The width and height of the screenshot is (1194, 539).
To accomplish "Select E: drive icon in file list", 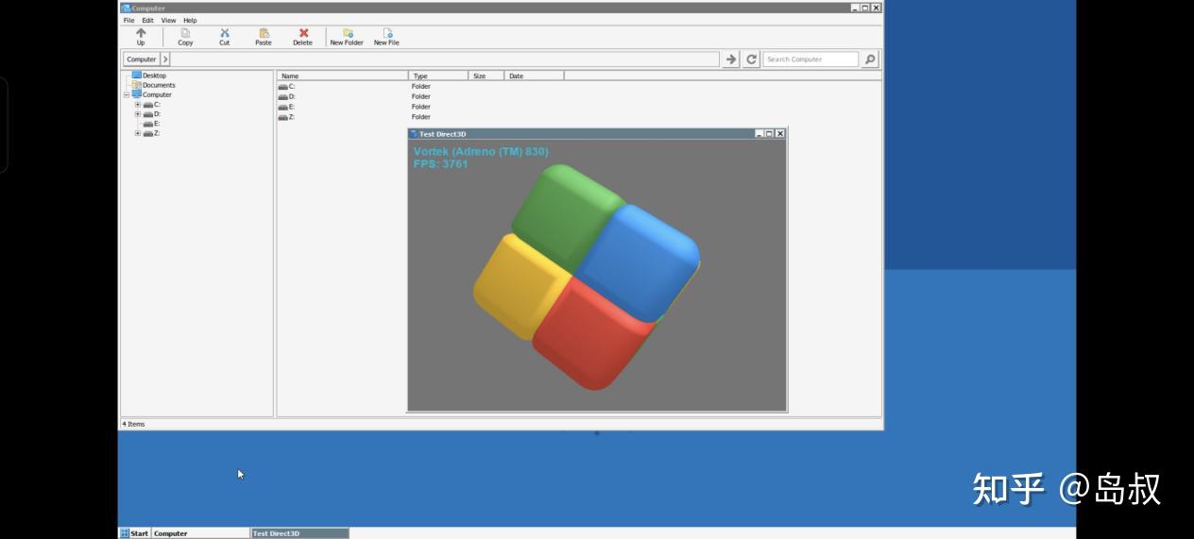I will pyautogui.click(x=282, y=108).
